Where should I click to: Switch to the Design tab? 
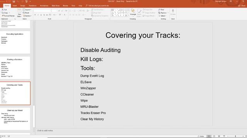coord(23,6)
